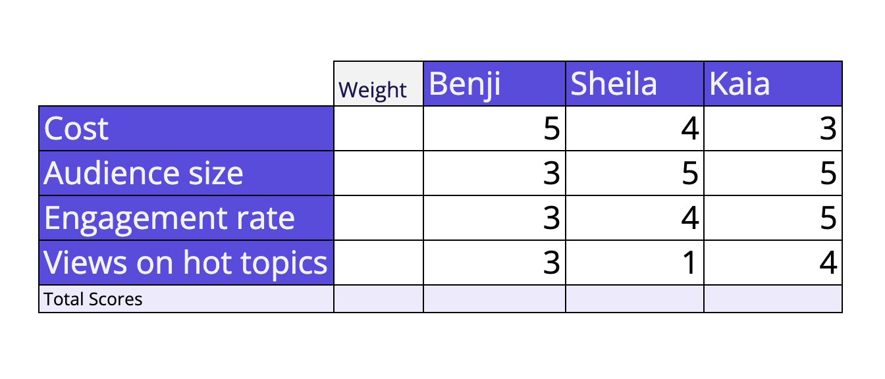Click Benji's Cost score cell

[494, 128]
